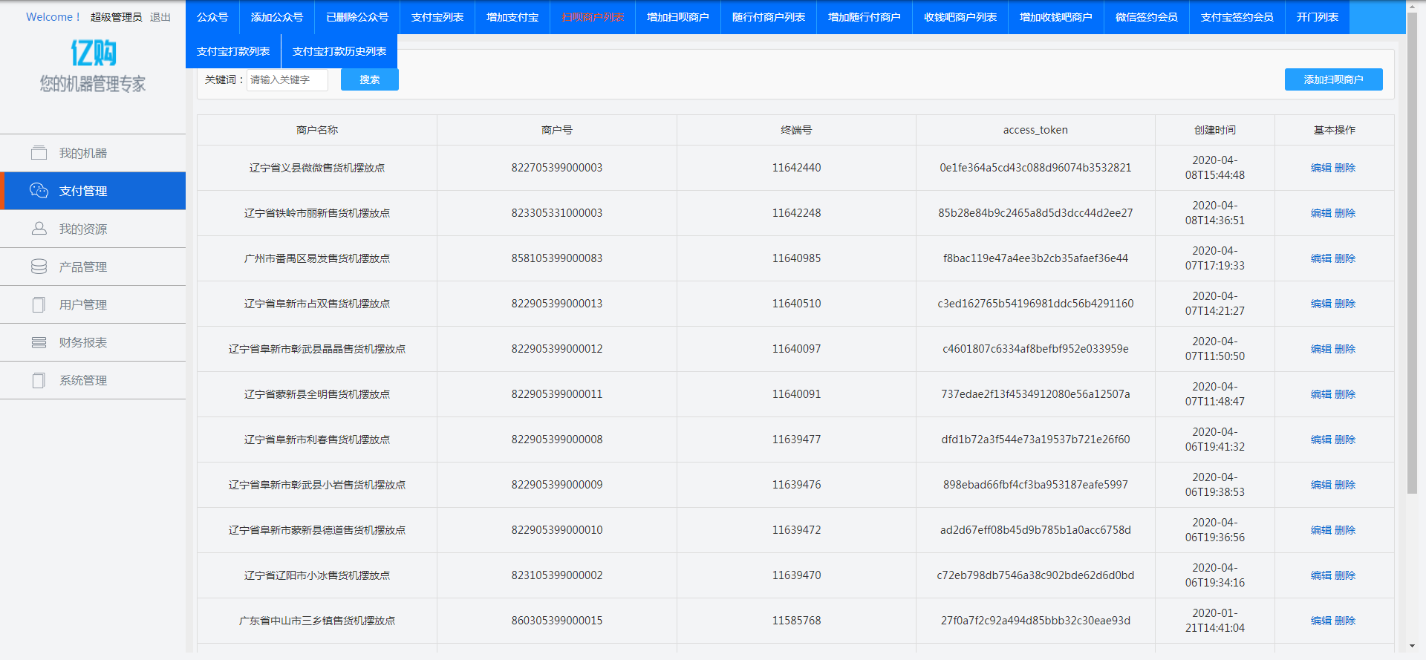The width and height of the screenshot is (1426, 660).
Task: Focus the 关键词 search input field
Action: [287, 79]
